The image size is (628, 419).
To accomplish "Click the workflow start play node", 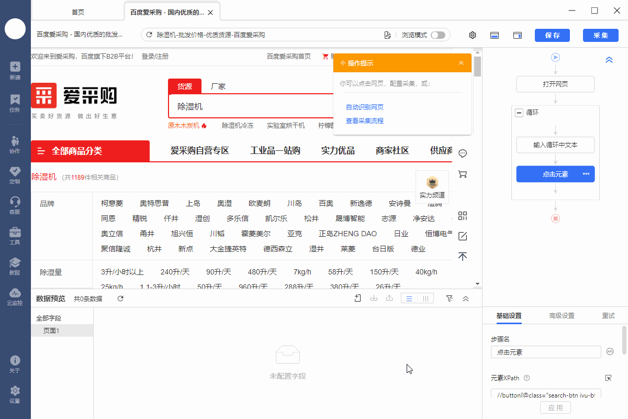I will pyautogui.click(x=556, y=57).
